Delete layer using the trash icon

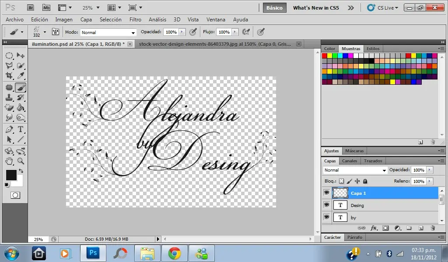tap(432, 228)
